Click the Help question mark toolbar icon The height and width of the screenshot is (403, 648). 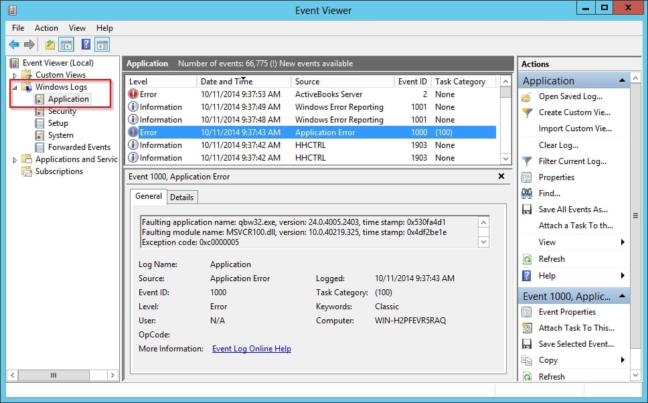click(86, 45)
